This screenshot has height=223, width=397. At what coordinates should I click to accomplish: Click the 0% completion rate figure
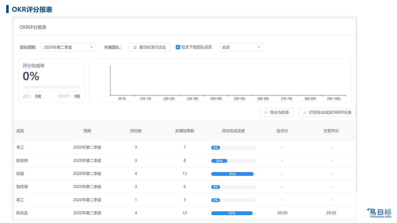[x=31, y=76]
